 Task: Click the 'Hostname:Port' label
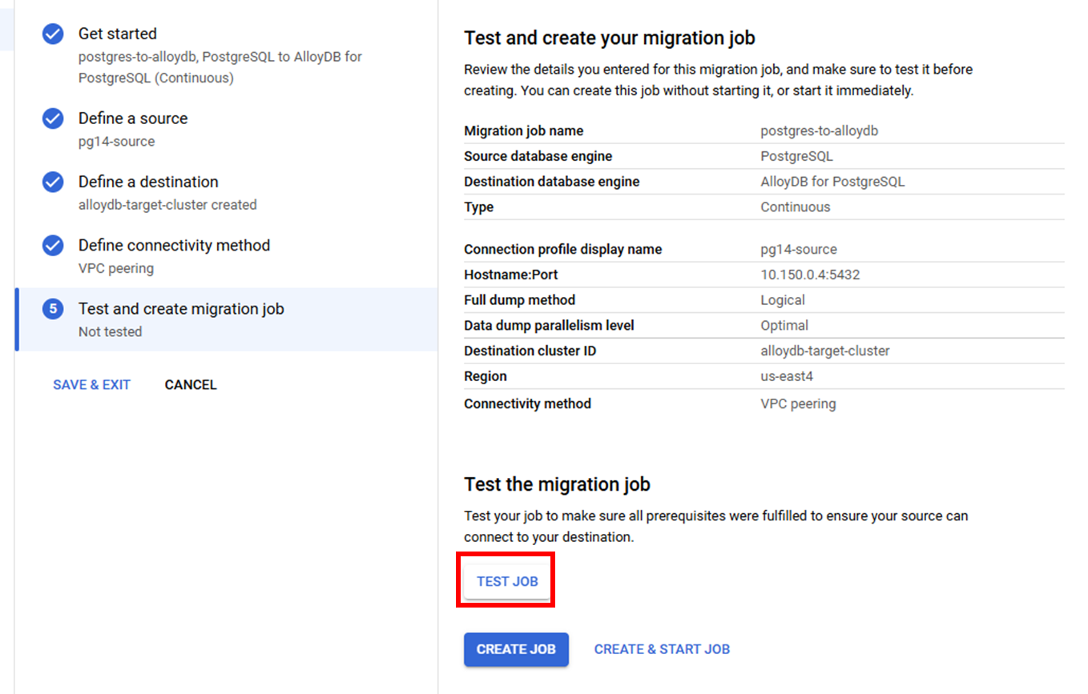[x=511, y=275]
